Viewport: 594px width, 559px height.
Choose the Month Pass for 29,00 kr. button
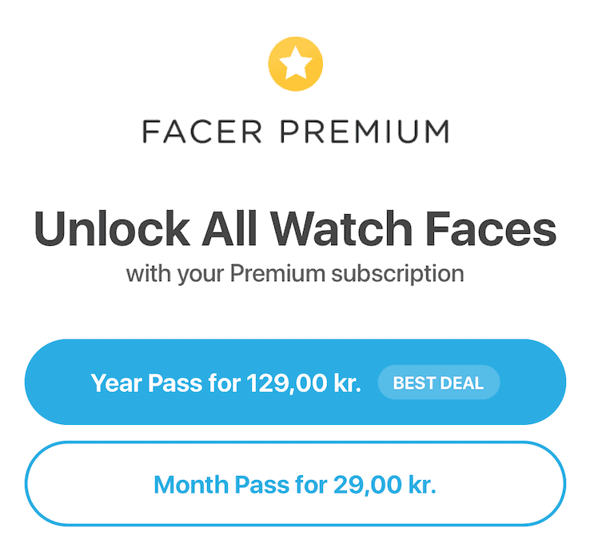(295, 485)
